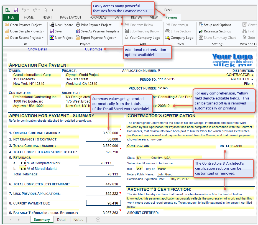Viewport: 258px width, 225px height.
Task: Switch to the PAGE LAYOUT ribbon tab
Action: point(71,17)
